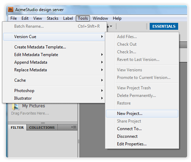Open the Label menu
The image size is (191, 162).
pos(68,18)
